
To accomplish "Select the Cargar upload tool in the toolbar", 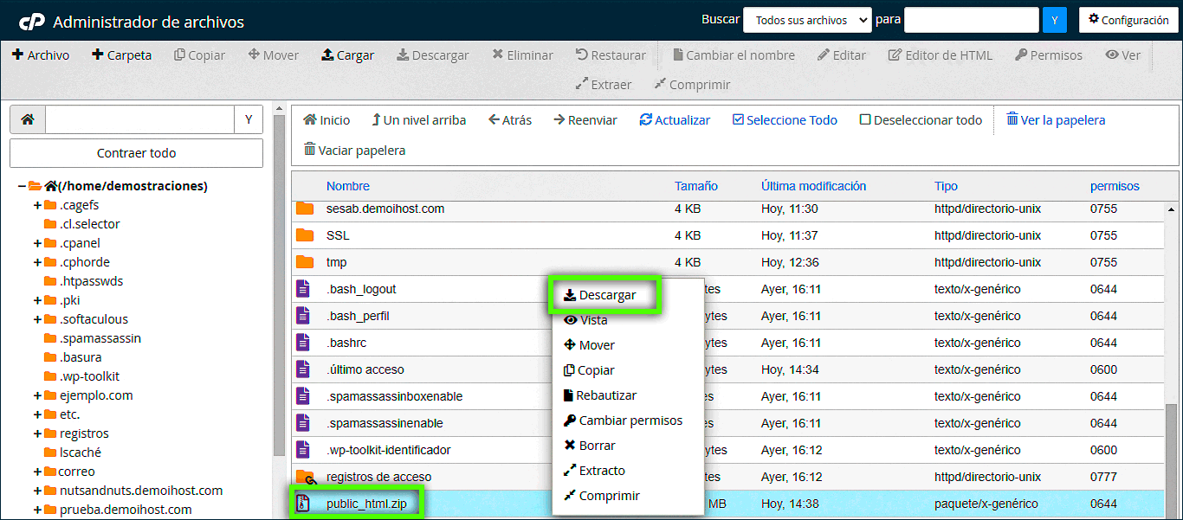I will coord(347,54).
